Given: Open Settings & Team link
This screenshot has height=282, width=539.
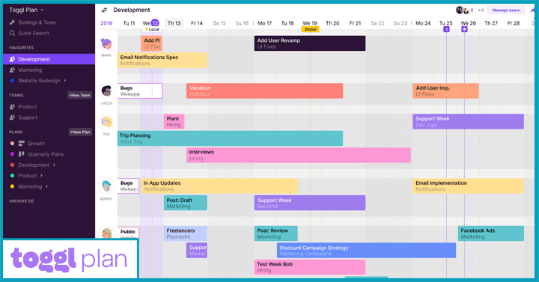Looking at the screenshot, I should (37, 22).
